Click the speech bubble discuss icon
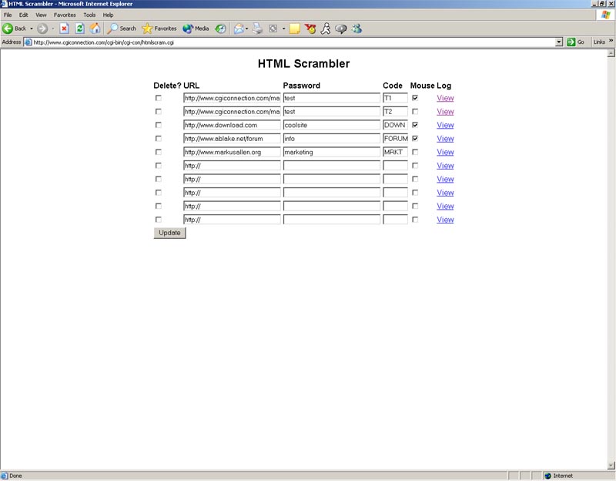Screen dimensions: 616x481 click(341, 29)
